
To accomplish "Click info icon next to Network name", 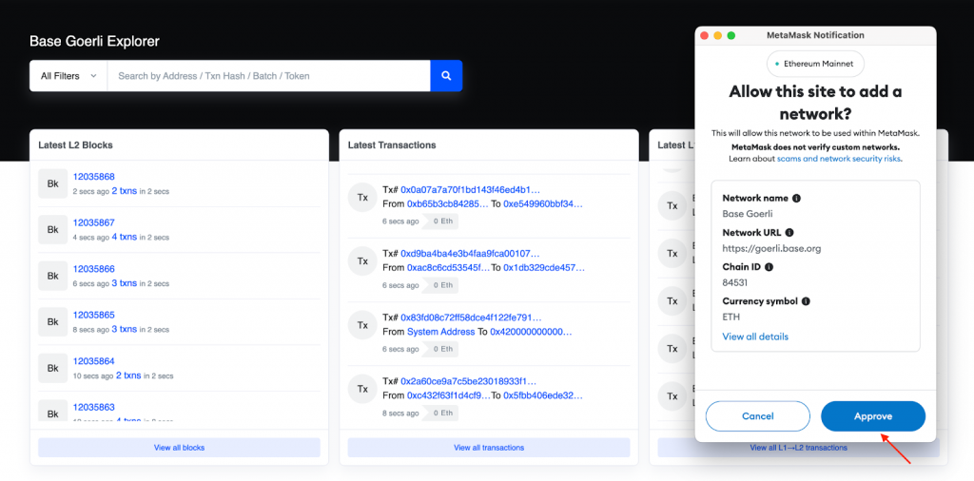I will [x=796, y=199].
